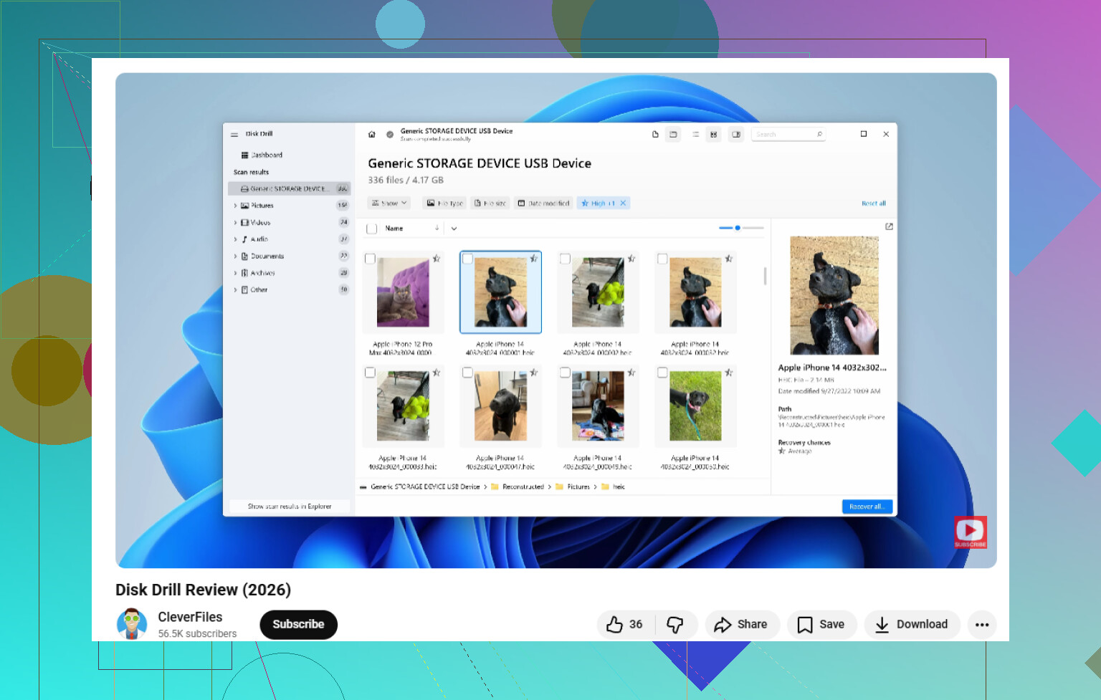The image size is (1101, 700).
Task: Tick the checkbox on 000049.heic thumbnail
Action: (565, 373)
